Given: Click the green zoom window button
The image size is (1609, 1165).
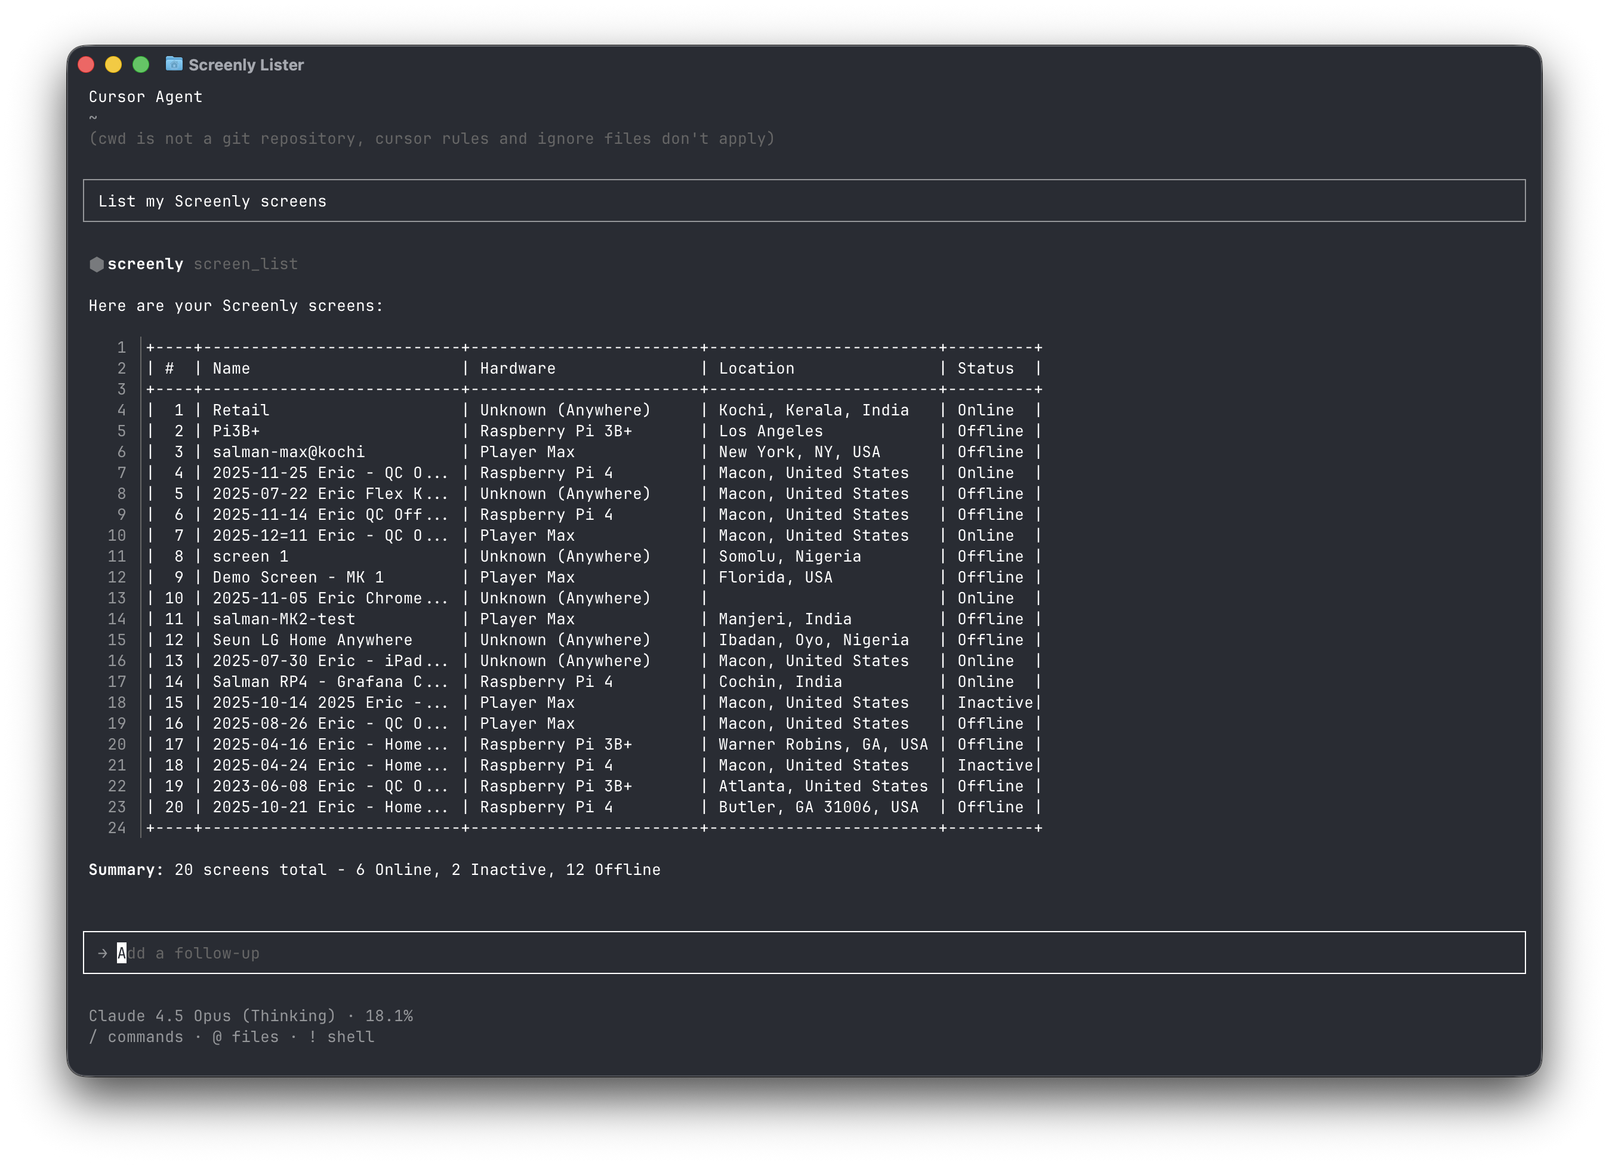Looking at the screenshot, I should pyautogui.click(x=141, y=64).
